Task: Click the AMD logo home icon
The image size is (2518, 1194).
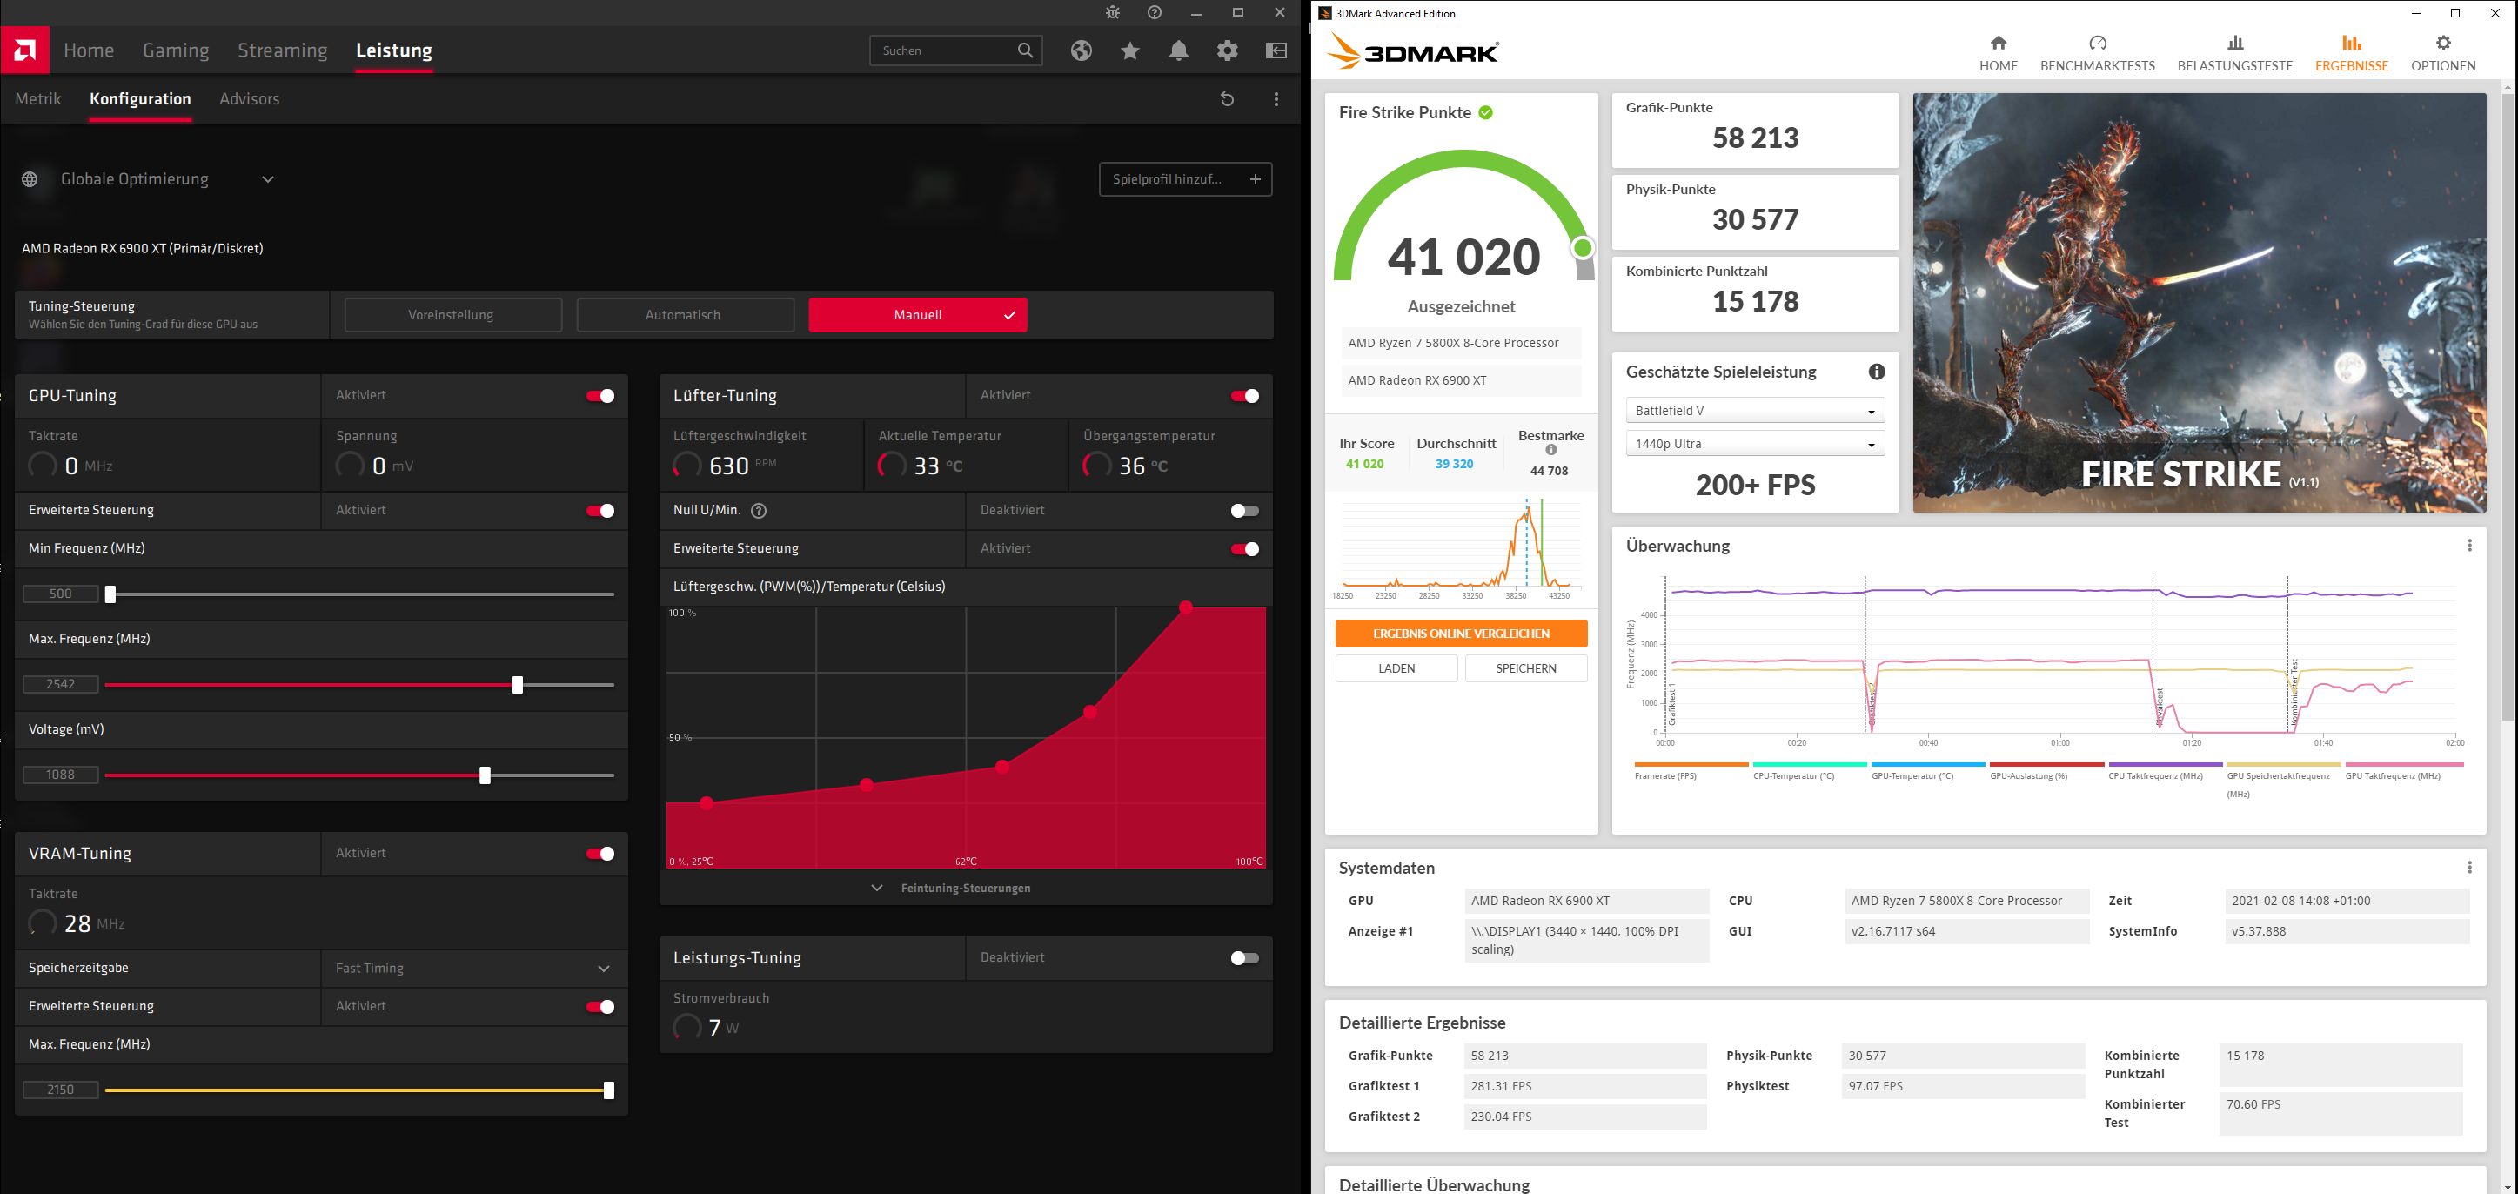Action: coord(25,50)
